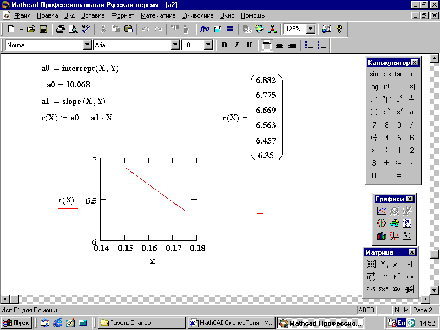The image size is (440, 330).
Task: Cut selection with scissors icon
Action: [103, 29]
